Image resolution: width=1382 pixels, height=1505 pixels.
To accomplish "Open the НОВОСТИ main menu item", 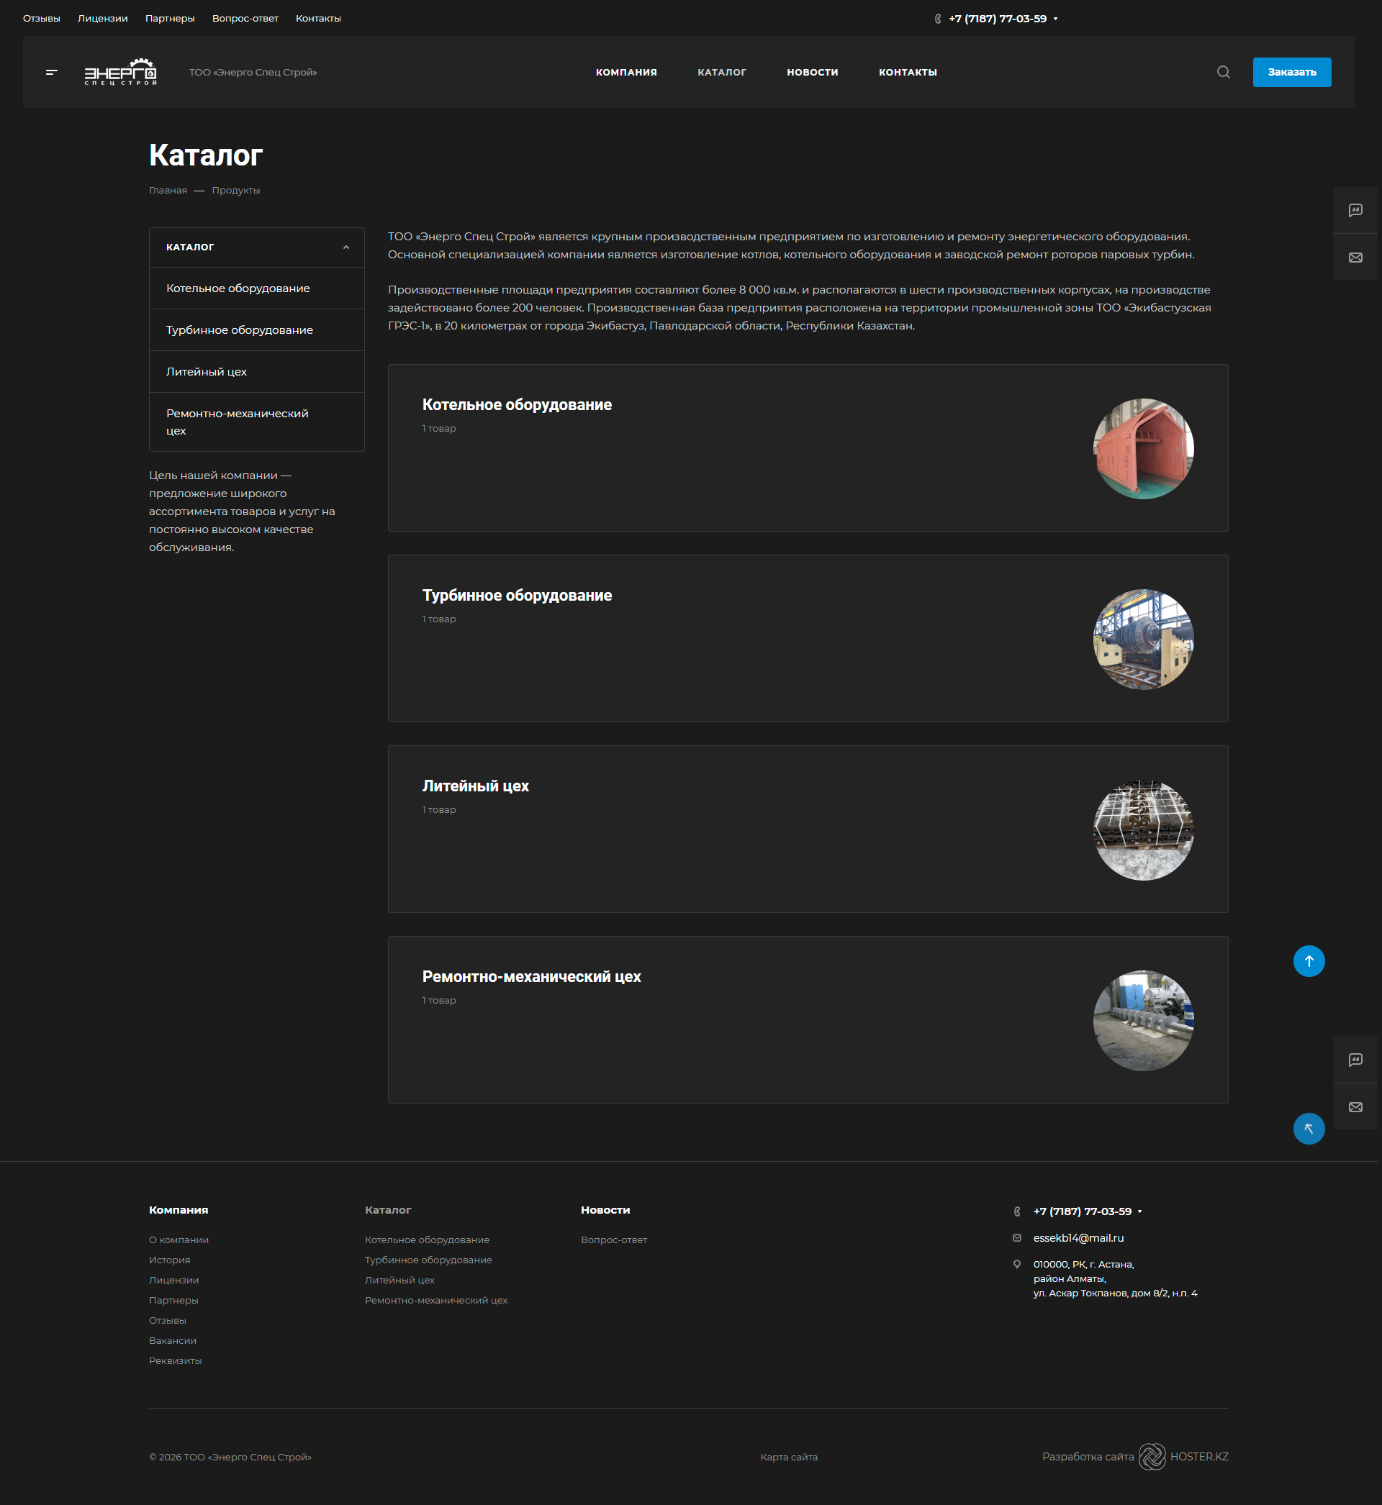I will (x=811, y=73).
